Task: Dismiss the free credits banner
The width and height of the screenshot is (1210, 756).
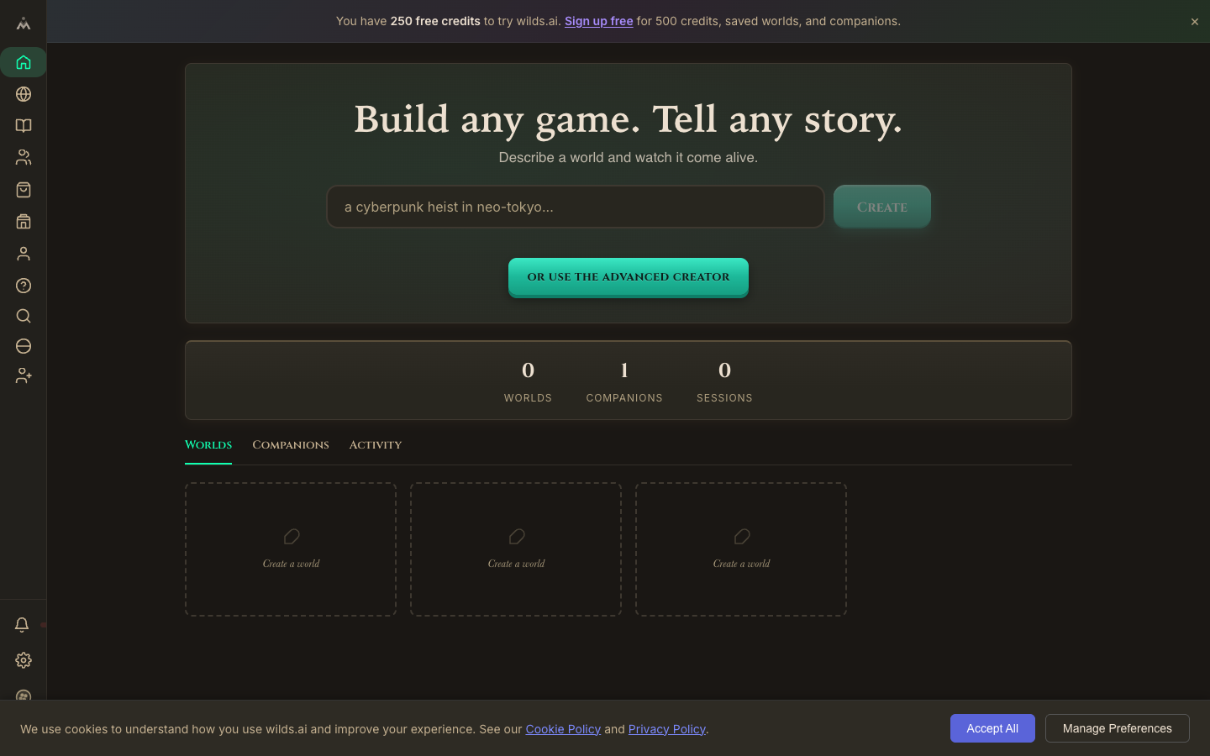Action: click(x=1194, y=22)
